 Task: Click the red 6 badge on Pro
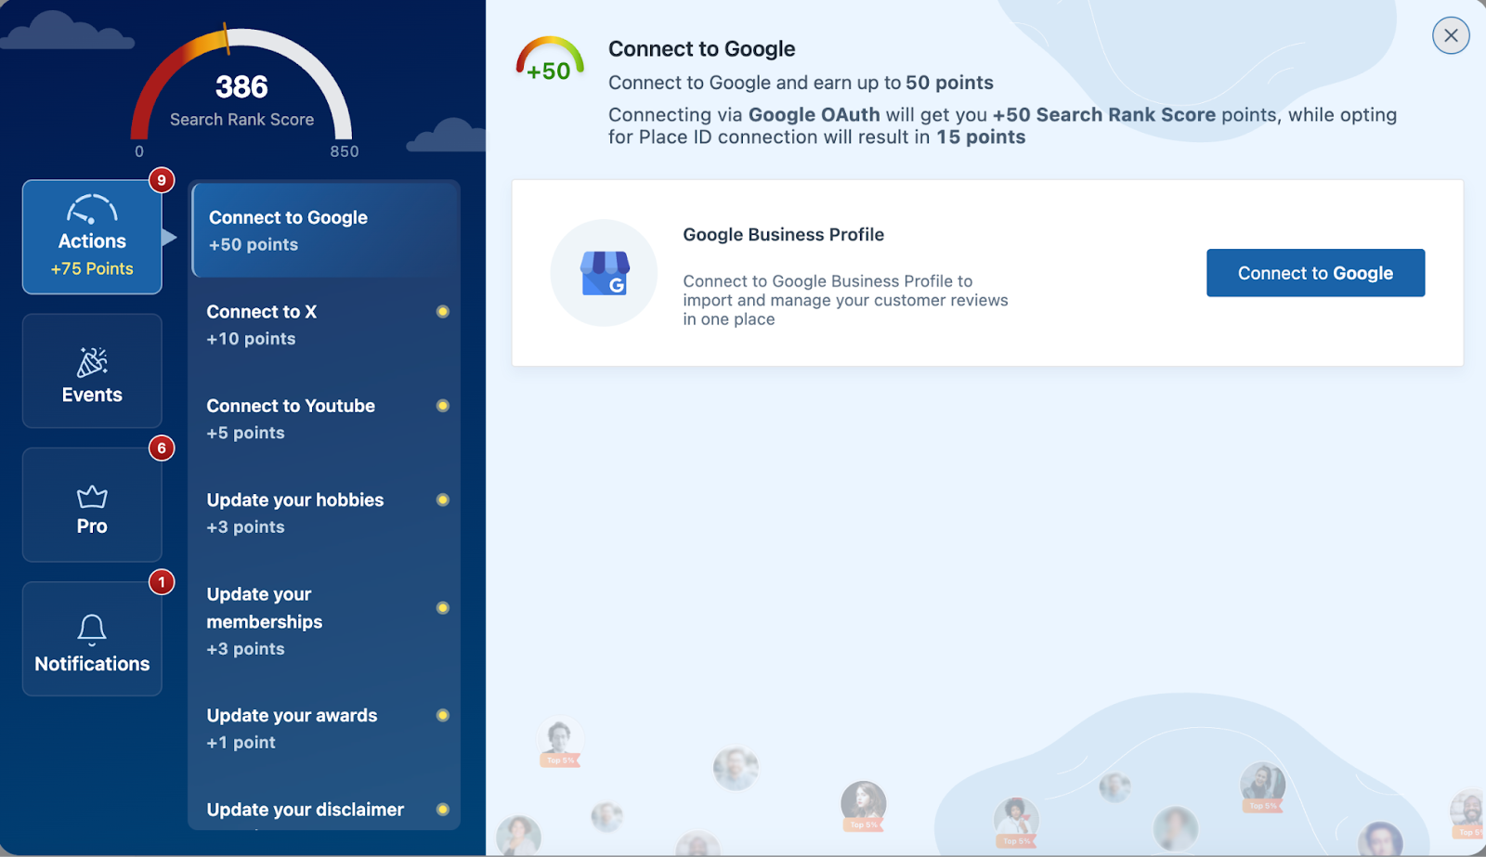click(x=162, y=448)
